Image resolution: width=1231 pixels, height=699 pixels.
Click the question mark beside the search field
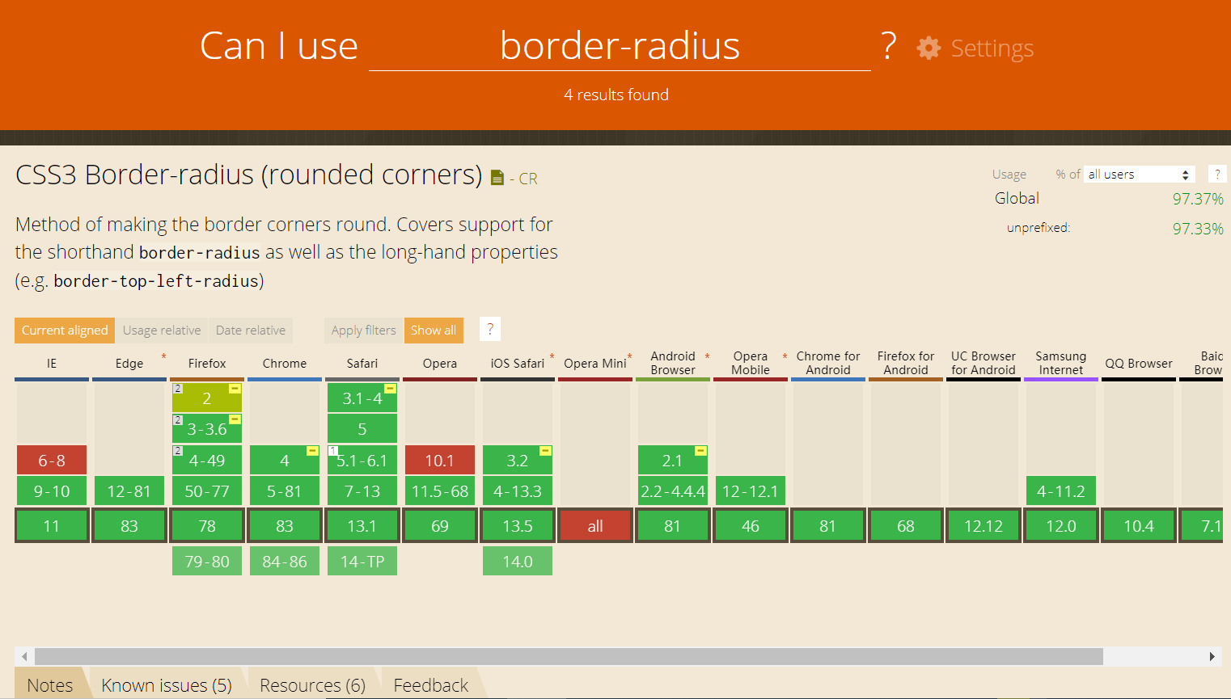[x=889, y=46]
